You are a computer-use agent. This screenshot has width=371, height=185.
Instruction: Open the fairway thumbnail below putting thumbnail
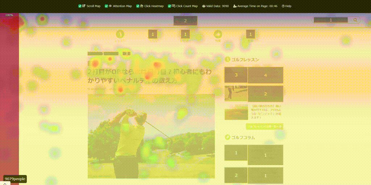(x=236, y=112)
